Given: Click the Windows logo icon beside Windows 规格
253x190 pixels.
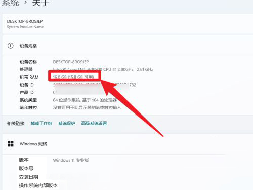Looking at the screenshot, I should 11,144.
